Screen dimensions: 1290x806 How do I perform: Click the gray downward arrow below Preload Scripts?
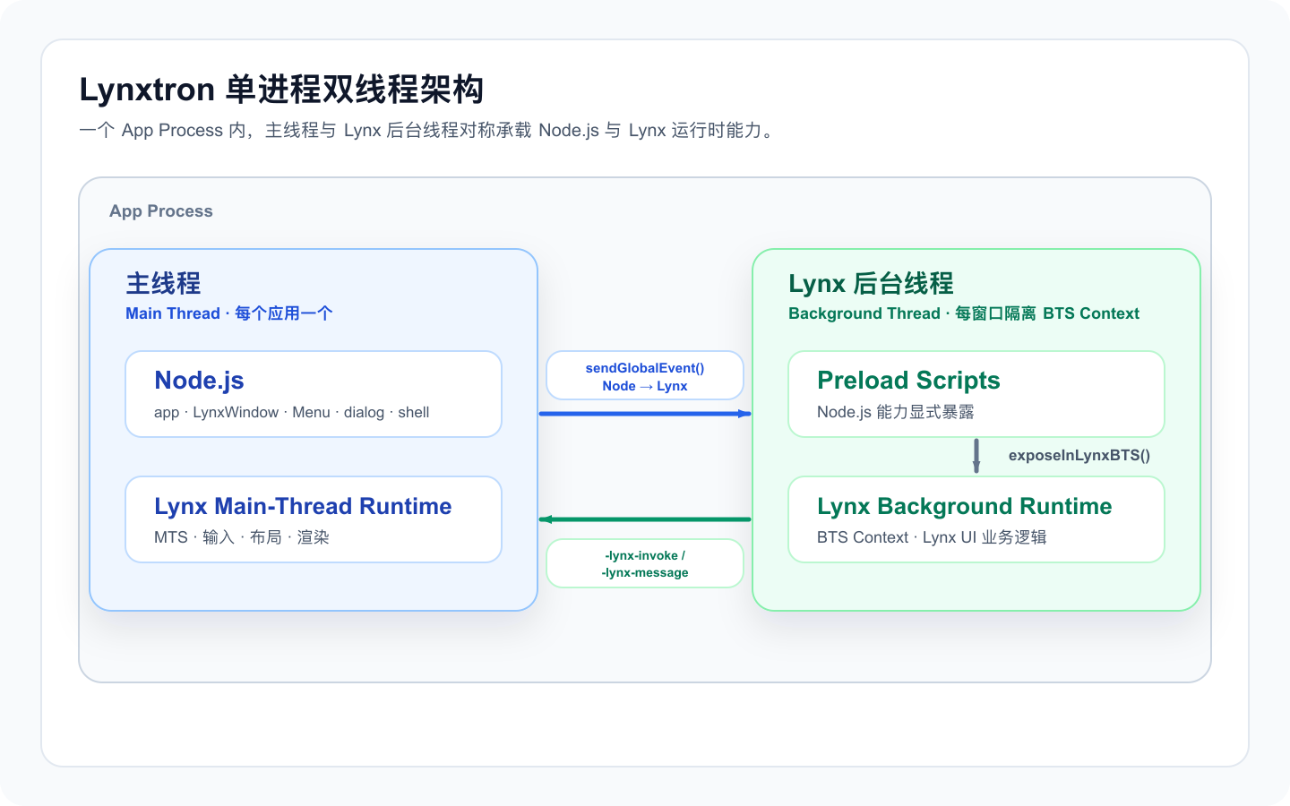coord(976,456)
